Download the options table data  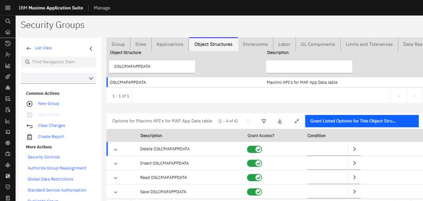280,121
